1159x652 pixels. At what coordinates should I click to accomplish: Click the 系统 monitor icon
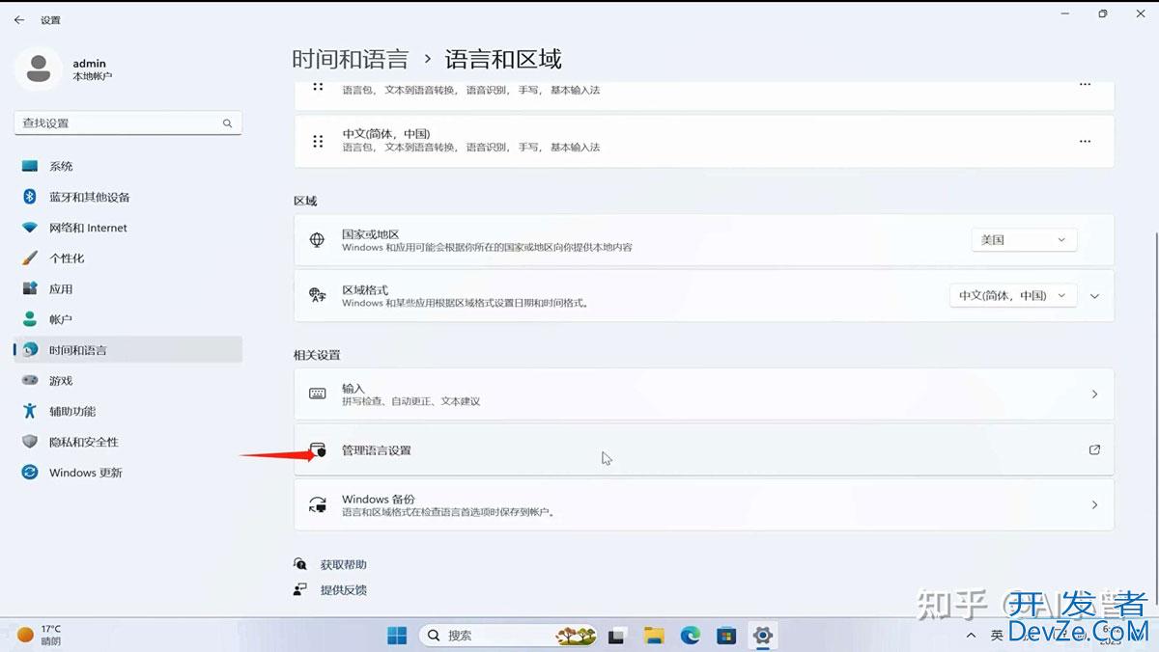[x=30, y=166]
